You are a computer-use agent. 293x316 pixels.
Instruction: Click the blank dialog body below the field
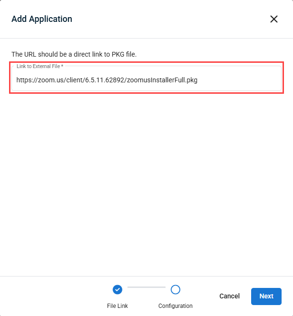[146, 181]
